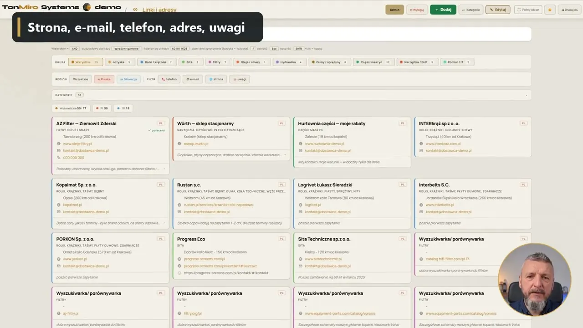
Task: Click the green Dodaj button
Action: click(x=443, y=10)
